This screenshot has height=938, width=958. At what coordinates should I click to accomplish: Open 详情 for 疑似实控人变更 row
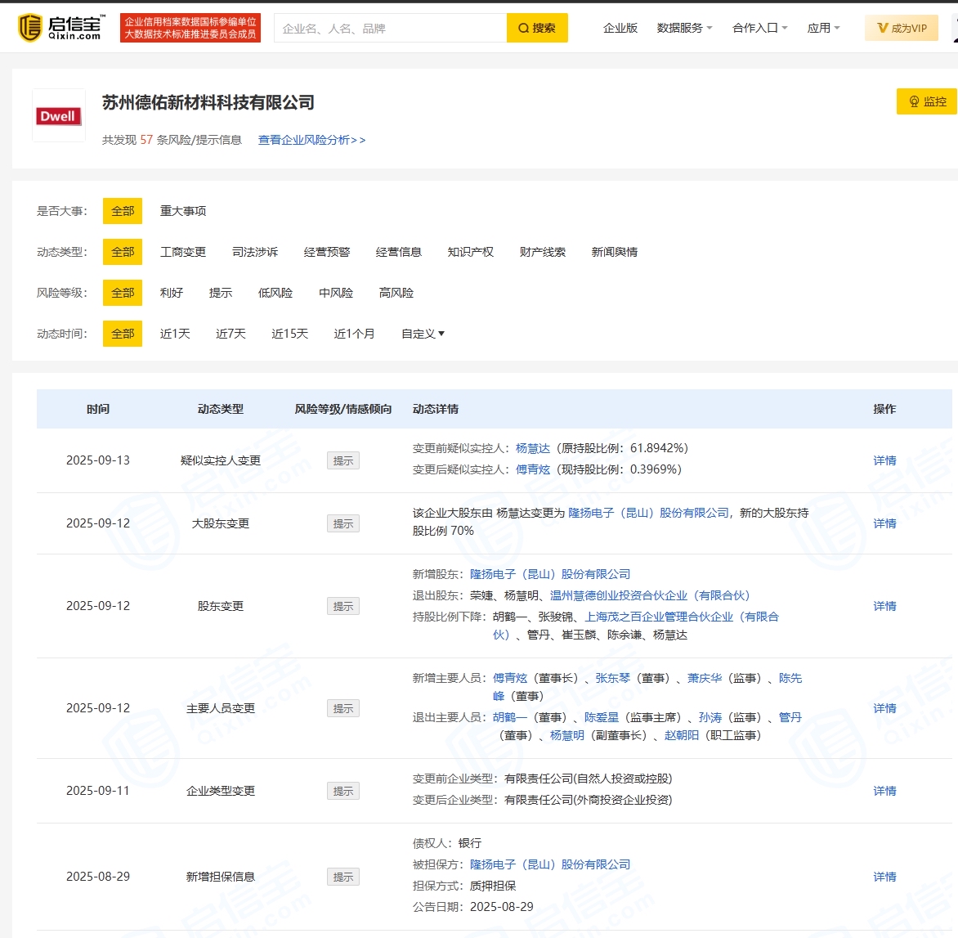pyautogui.click(x=884, y=460)
